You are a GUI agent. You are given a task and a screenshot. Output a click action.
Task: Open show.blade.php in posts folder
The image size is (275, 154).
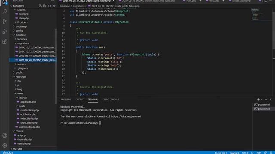click(x=29, y=123)
